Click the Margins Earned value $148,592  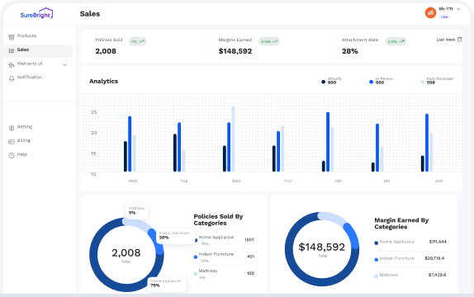[235, 51]
